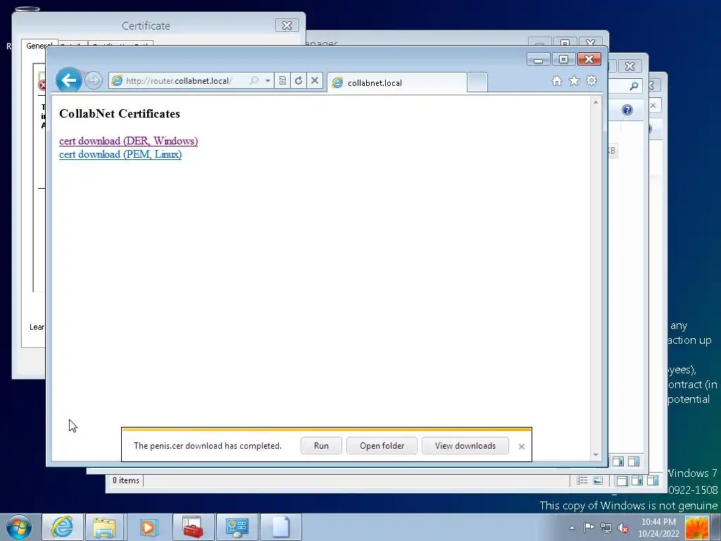
Task: Click Run in the download notification bar
Action: tap(321, 445)
